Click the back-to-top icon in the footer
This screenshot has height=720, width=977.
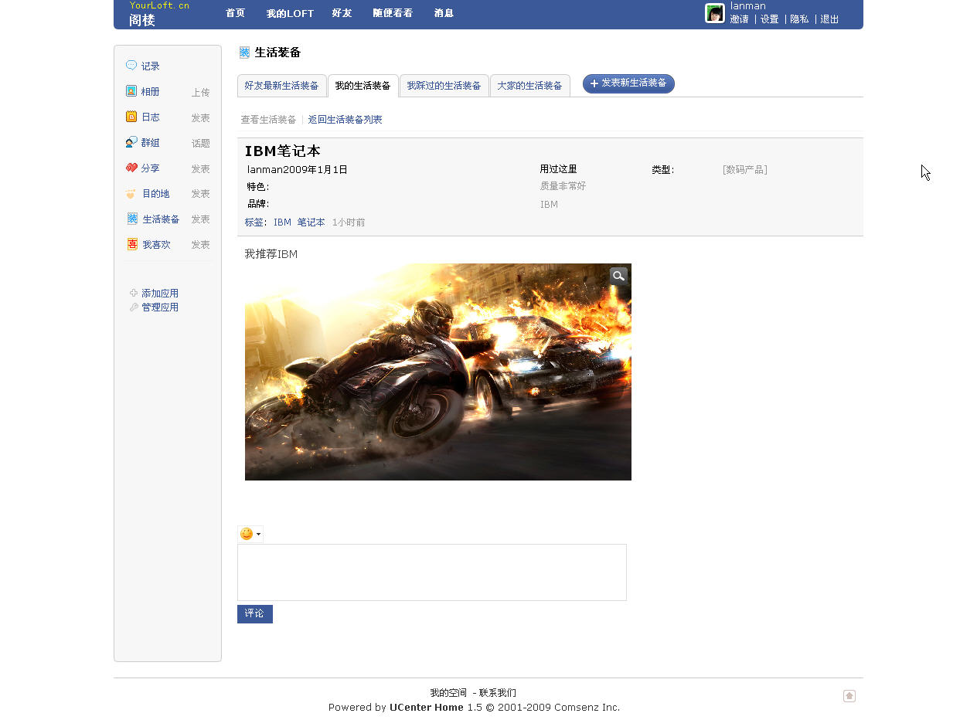click(x=849, y=696)
